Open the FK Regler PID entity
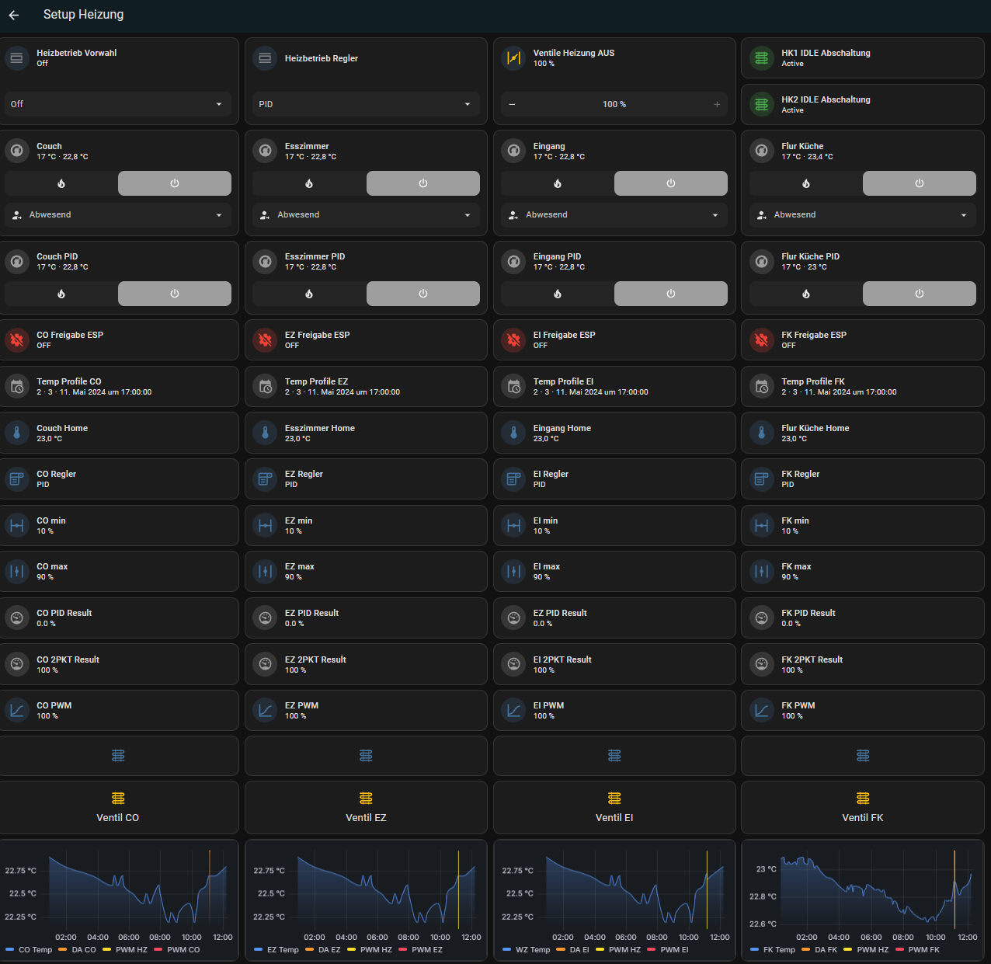This screenshot has width=991, height=964. click(x=862, y=479)
